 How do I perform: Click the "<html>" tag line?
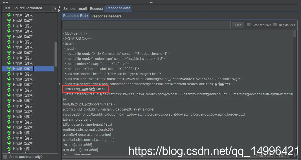[x=68, y=44]
